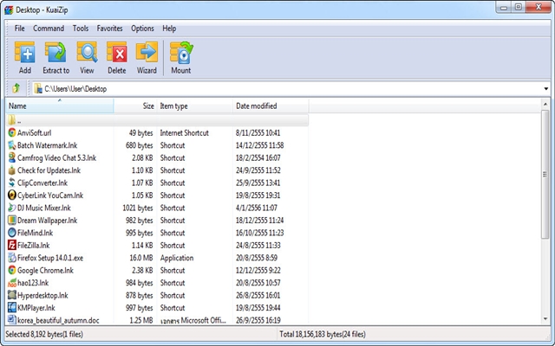Screen dimensions: 555x346
Task: Click the "Selected 8,192 bytes(1 files)" status text
Action: pos(44,334)
